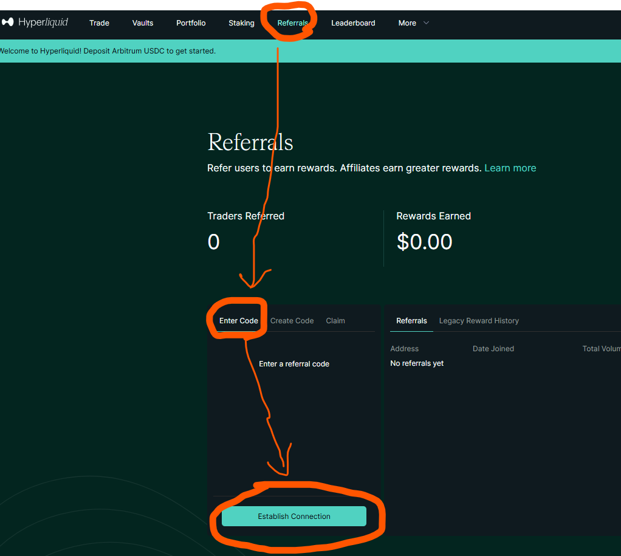The image size is (621, 556).
Task: Switch to the Enter Code tab
Action: pos(238,321)
